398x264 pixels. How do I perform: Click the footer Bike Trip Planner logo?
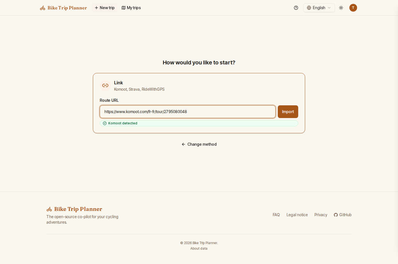pyautogui.click(x=74, y=209)
